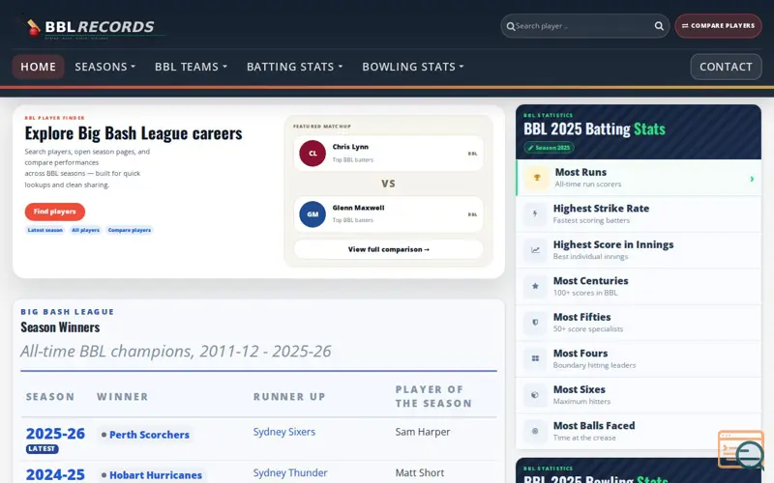Click Player of the Season header

(433, 396)
